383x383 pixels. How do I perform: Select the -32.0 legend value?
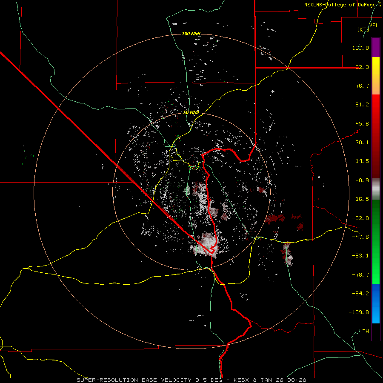pos(360,218)
